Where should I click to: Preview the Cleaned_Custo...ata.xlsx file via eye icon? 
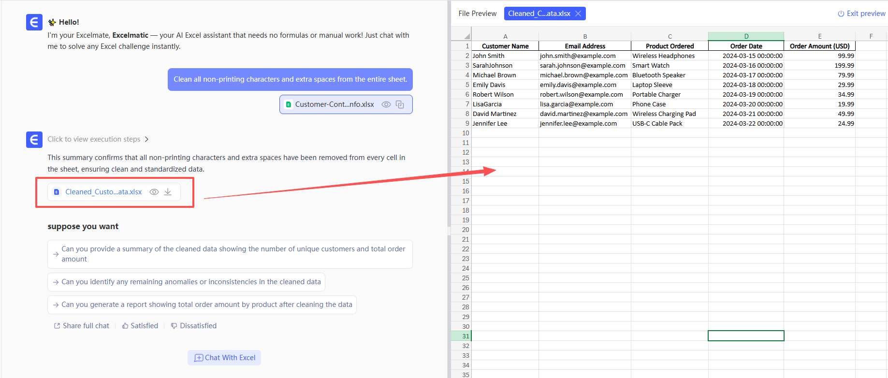154,192
